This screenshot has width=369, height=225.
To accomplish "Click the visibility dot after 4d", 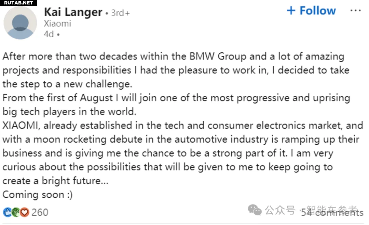I will pyautogui.click(x=58, y=35).
